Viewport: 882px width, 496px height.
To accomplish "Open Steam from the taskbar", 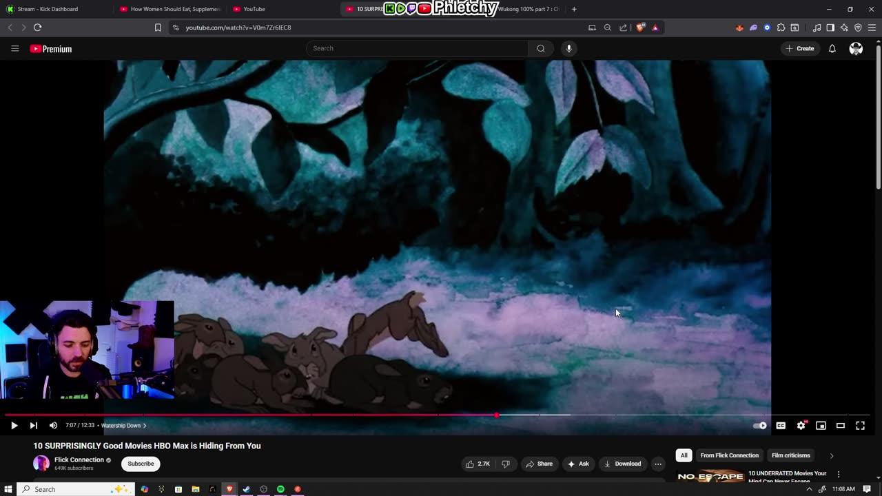I will click(246, 489).
